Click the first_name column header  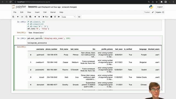click(64, 49)
